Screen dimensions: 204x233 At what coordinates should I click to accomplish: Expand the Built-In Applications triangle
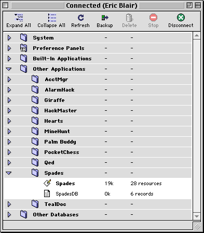coord(9,58)
